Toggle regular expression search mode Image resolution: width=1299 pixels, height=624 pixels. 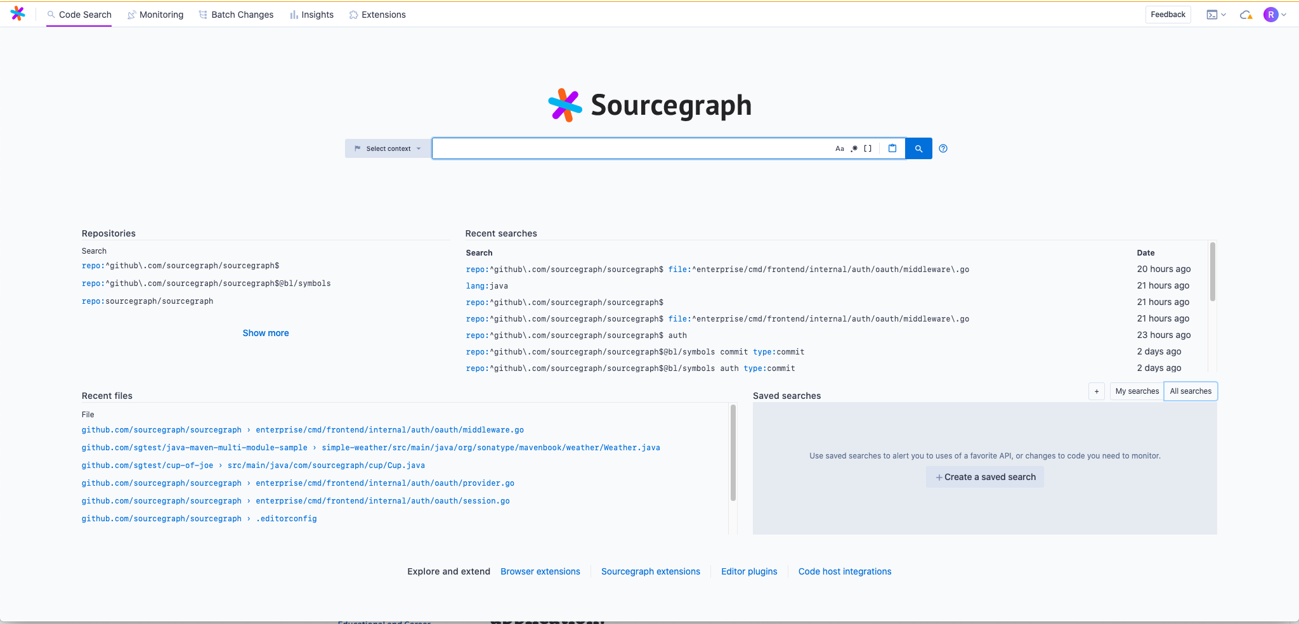coord(854,148)
